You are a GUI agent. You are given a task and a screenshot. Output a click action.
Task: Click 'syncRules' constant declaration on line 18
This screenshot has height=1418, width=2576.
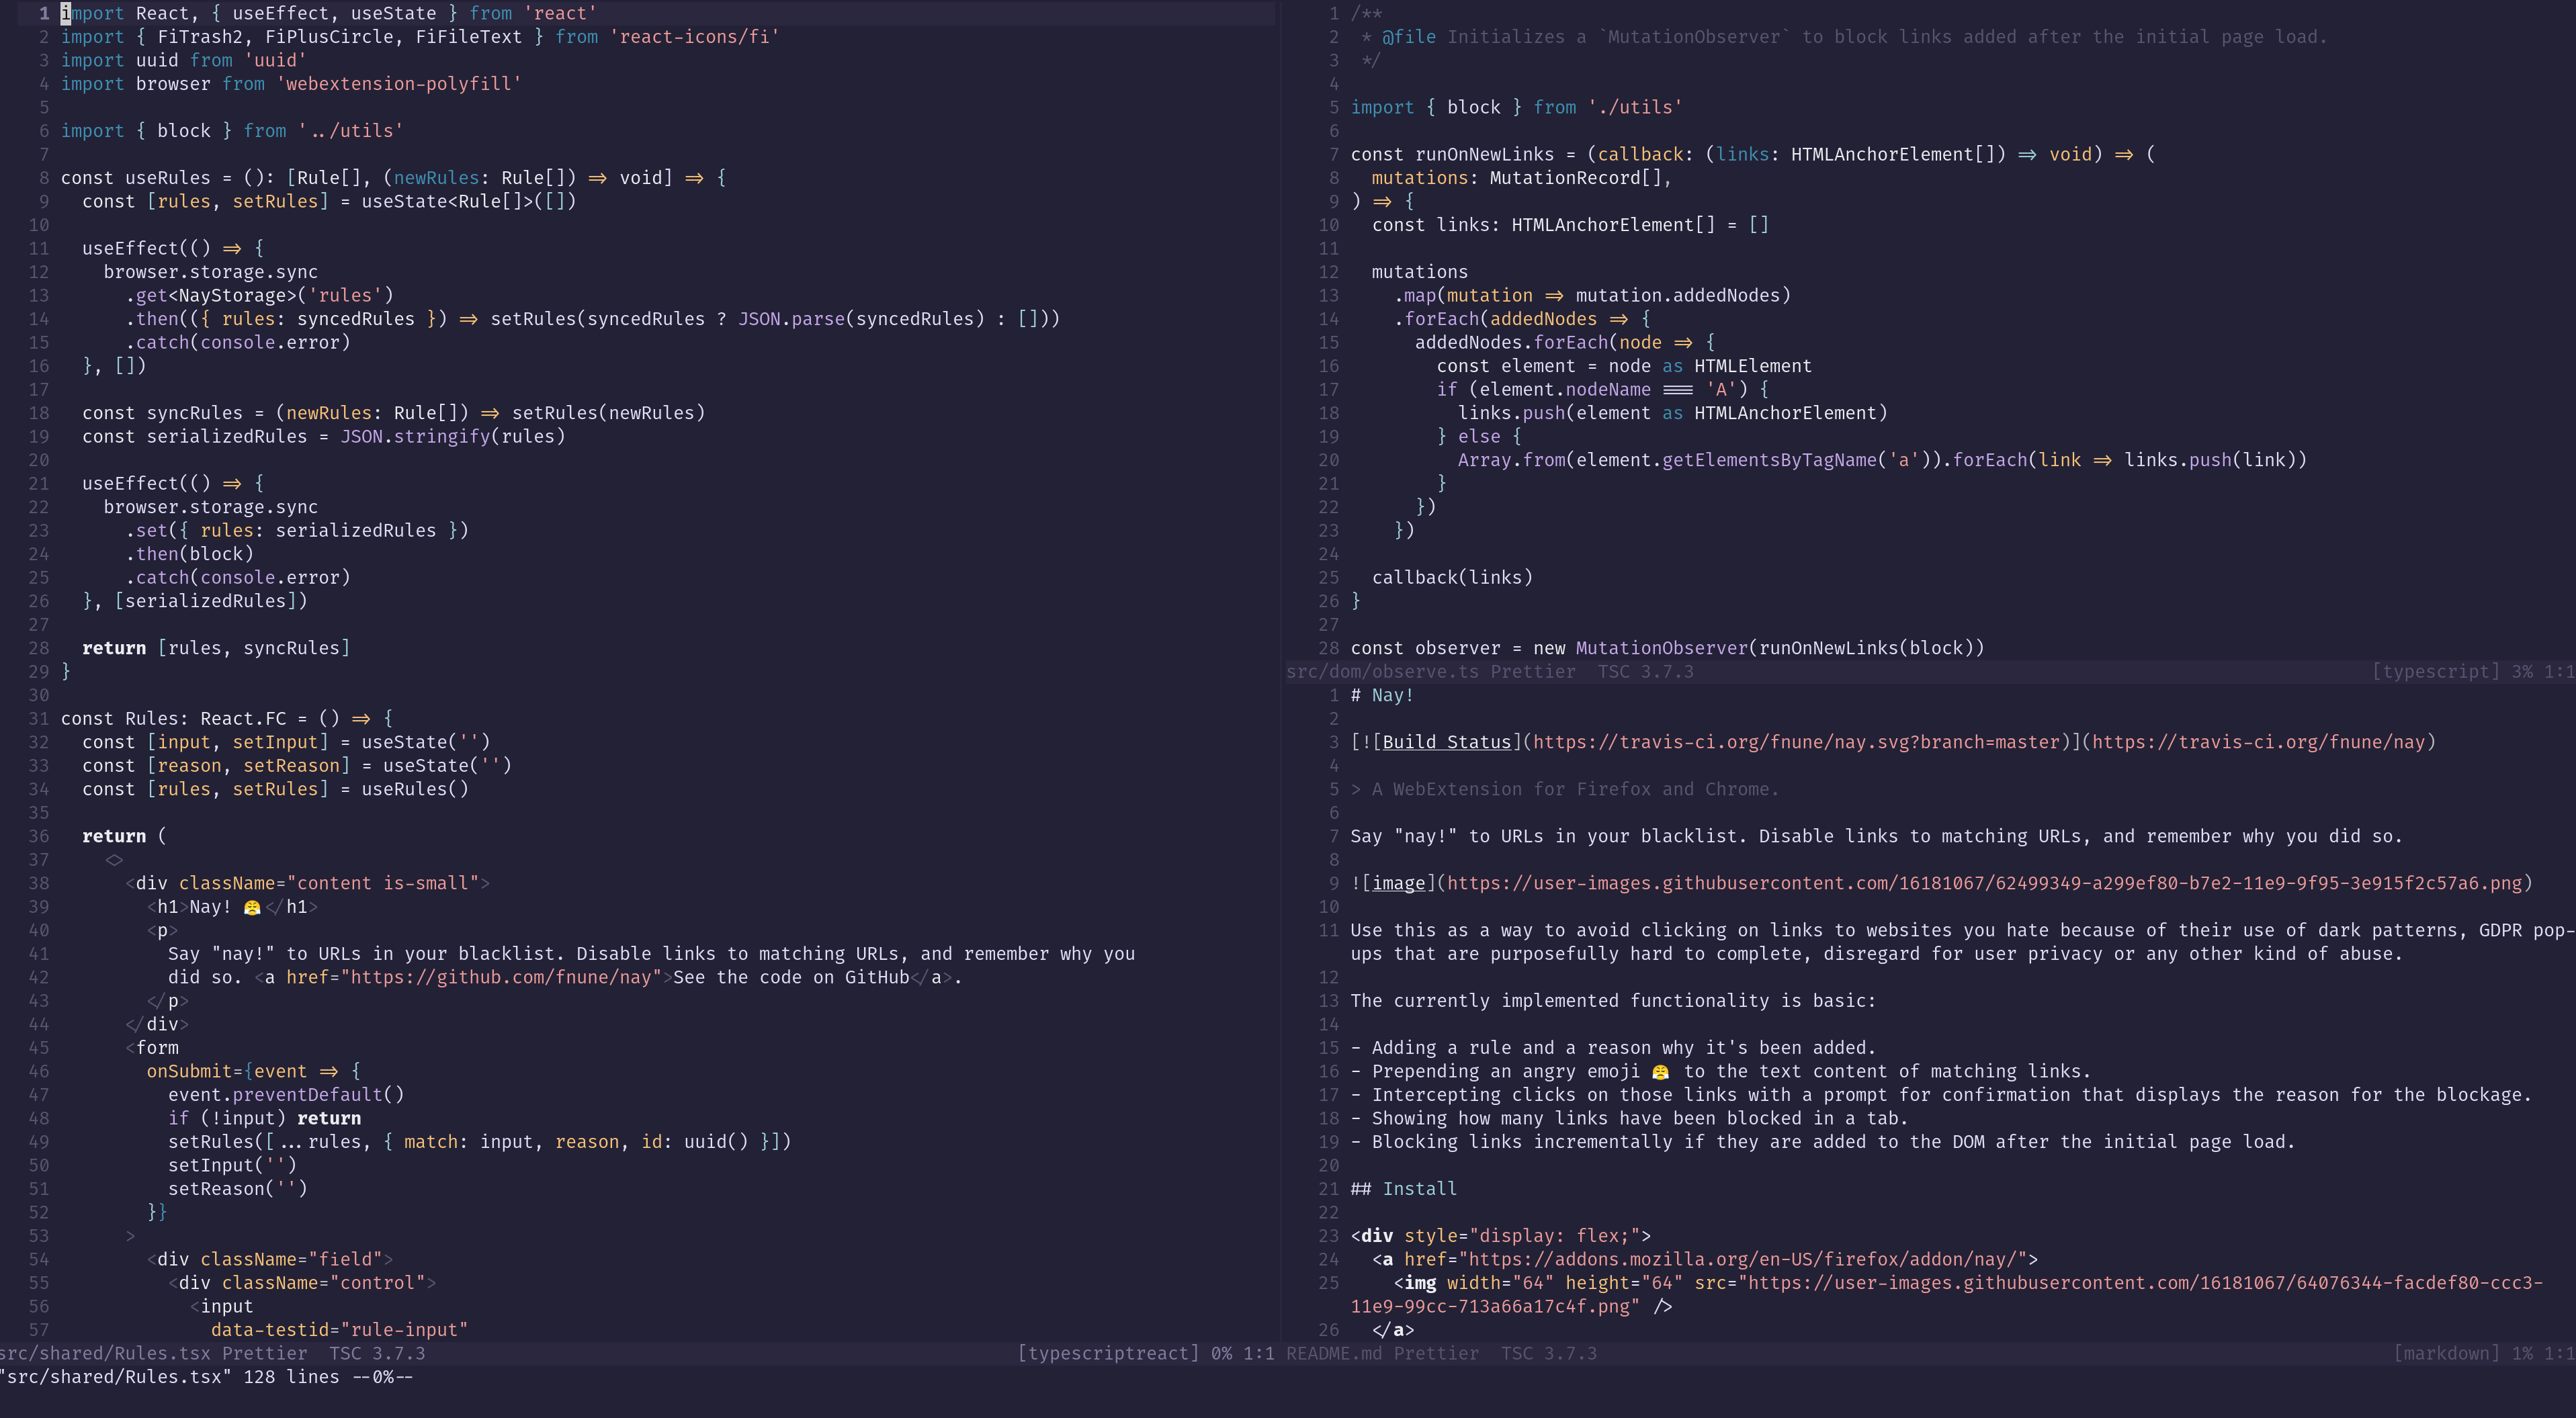[194, 413]
